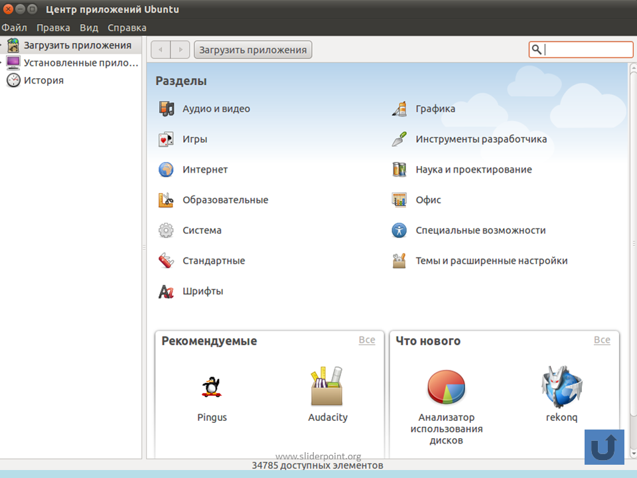Focus the search input field
This screenshot has width=637, height=478.
click(x=581, y=50)
